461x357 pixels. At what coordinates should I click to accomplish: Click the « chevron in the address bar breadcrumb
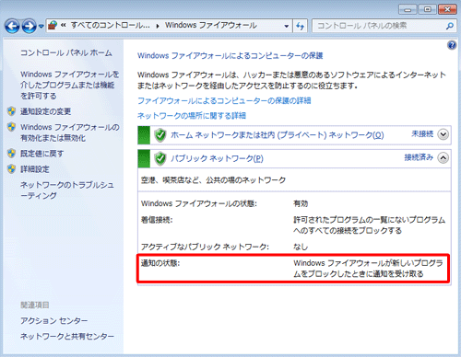point(64,26)
